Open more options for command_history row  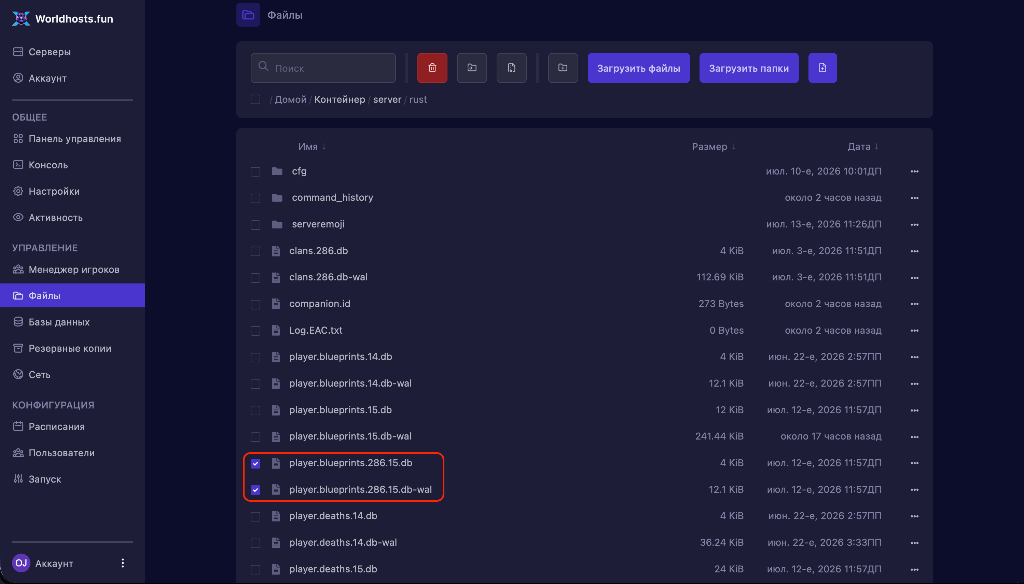pos(914,198)
